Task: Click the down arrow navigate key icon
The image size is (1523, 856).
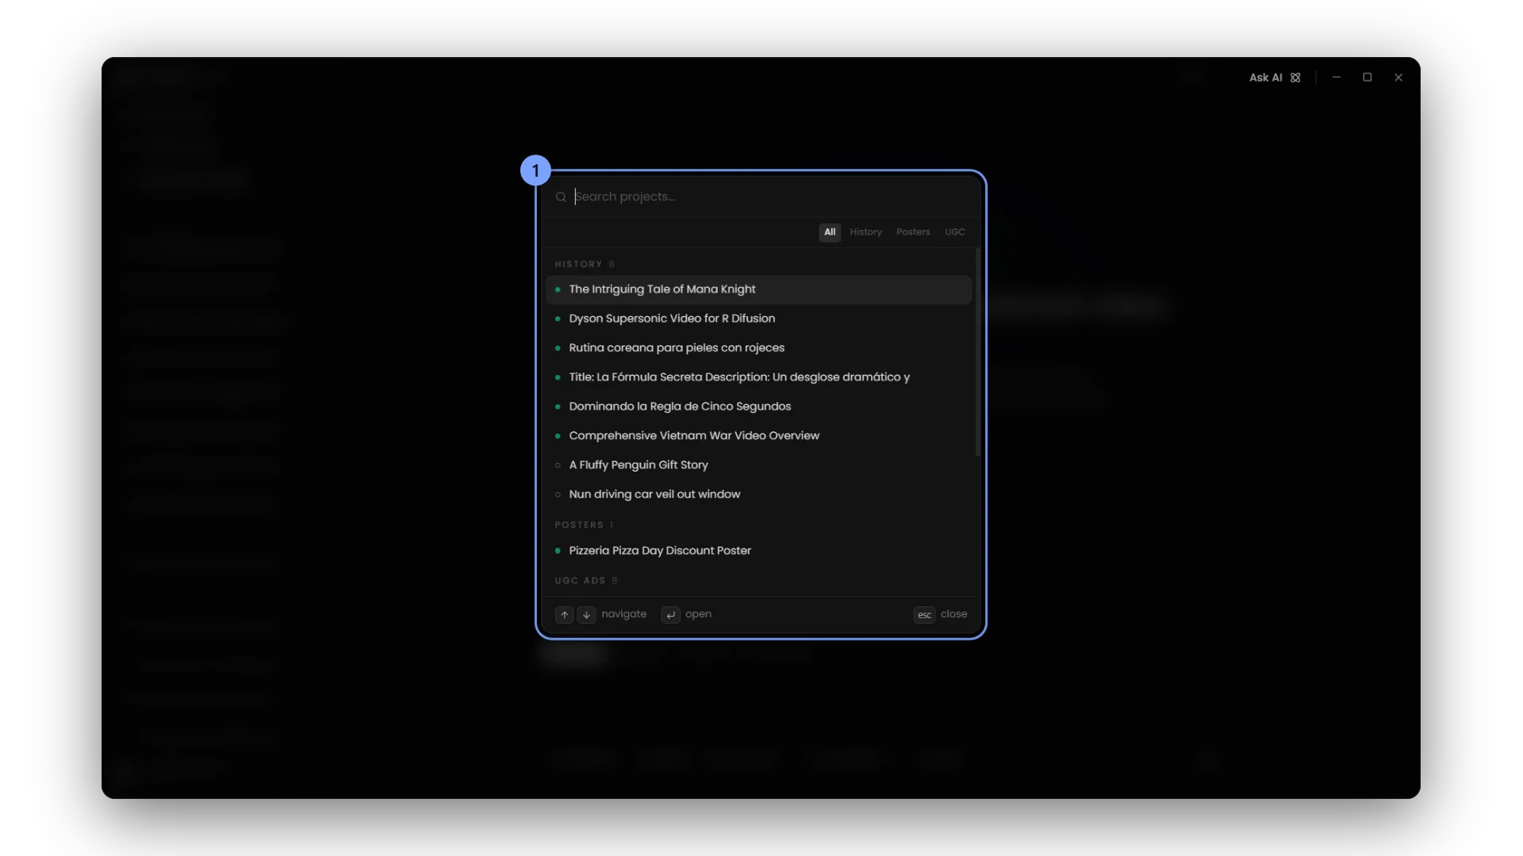Action: point(586,615)
